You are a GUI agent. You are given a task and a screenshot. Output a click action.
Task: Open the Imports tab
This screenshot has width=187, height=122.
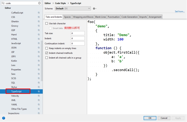pyautogui.click(x=143, y=17)
